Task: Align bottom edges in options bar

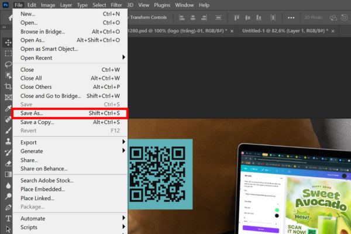Action: click(259, 18)
